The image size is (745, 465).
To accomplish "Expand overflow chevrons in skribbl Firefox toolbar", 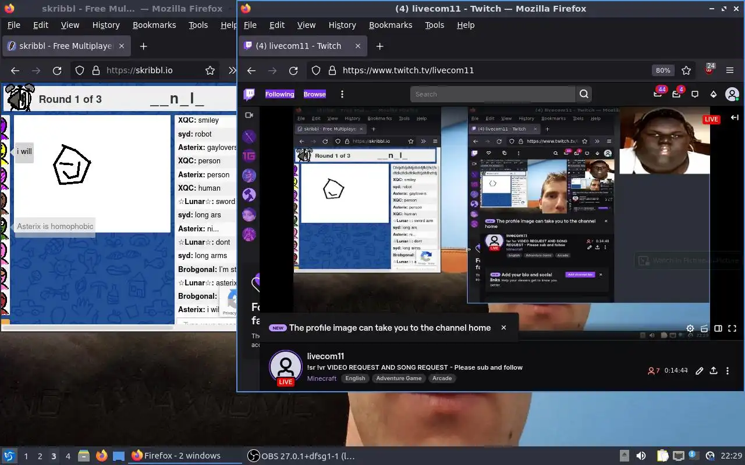I will 232,70.
